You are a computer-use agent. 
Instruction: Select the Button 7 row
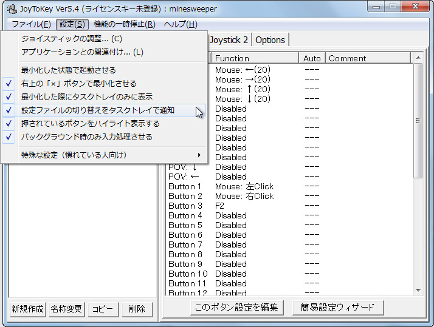tap(289, 244)
